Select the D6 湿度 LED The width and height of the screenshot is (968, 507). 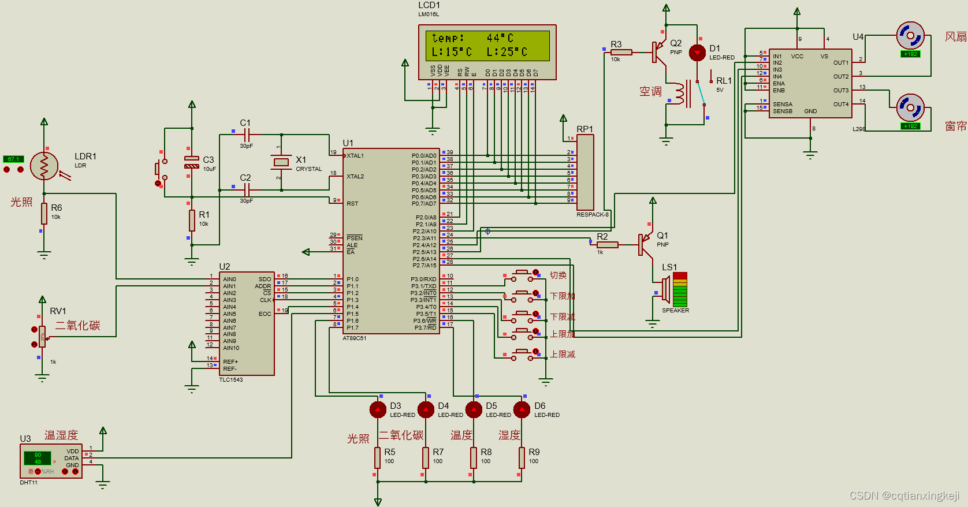(x=522, y=409)
